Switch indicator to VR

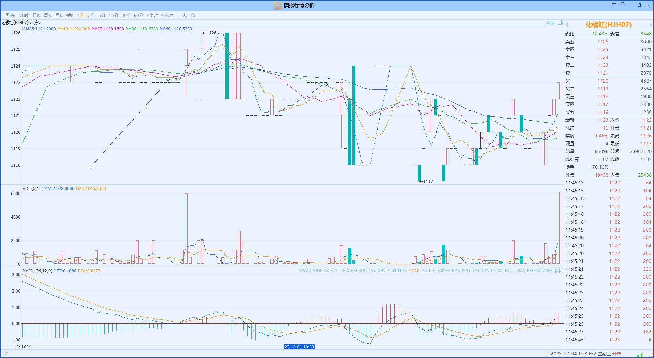click(x=327, y=271)
